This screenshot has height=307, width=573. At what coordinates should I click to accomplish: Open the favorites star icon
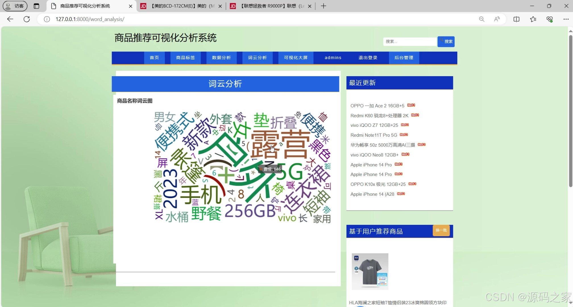coord(533,19)
